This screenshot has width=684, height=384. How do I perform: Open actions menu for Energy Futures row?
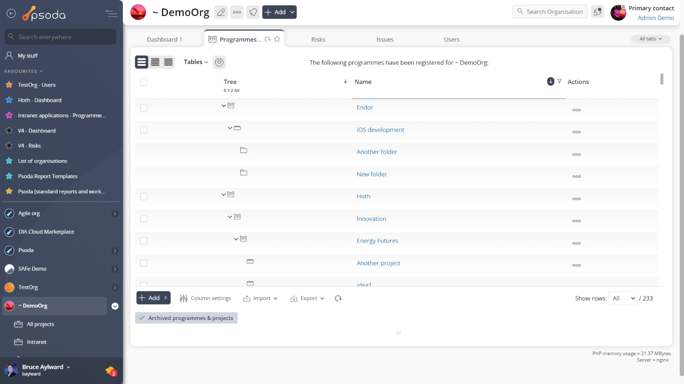click(577, 243)
